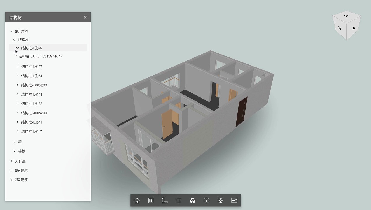Click the fullscreen expand icon
The image size is (371, 210).
point(234,200)
